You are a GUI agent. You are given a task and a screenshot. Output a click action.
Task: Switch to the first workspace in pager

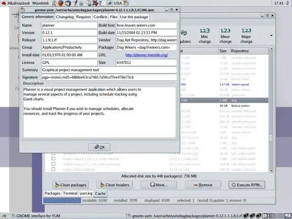click(x=246, y=216)
